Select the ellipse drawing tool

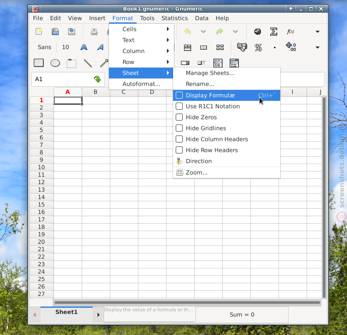pyautogui.click(x=55, y=63)
